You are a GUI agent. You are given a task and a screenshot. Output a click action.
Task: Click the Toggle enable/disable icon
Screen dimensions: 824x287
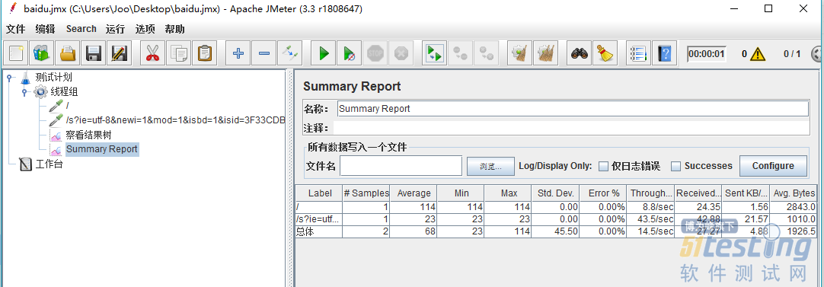289,53
